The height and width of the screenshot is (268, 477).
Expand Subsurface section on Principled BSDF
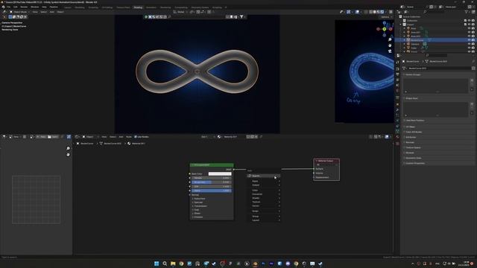coord(199,199)
